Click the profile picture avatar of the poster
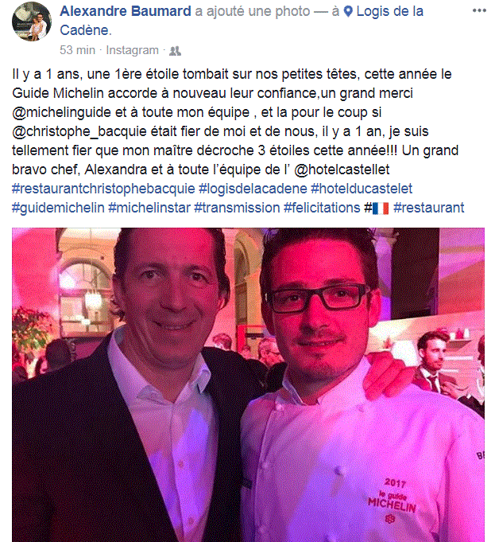495x542 pixels. 32,21
